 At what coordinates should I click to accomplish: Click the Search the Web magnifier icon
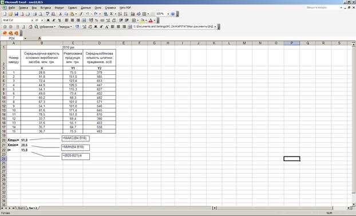click(x=36, y=27)
